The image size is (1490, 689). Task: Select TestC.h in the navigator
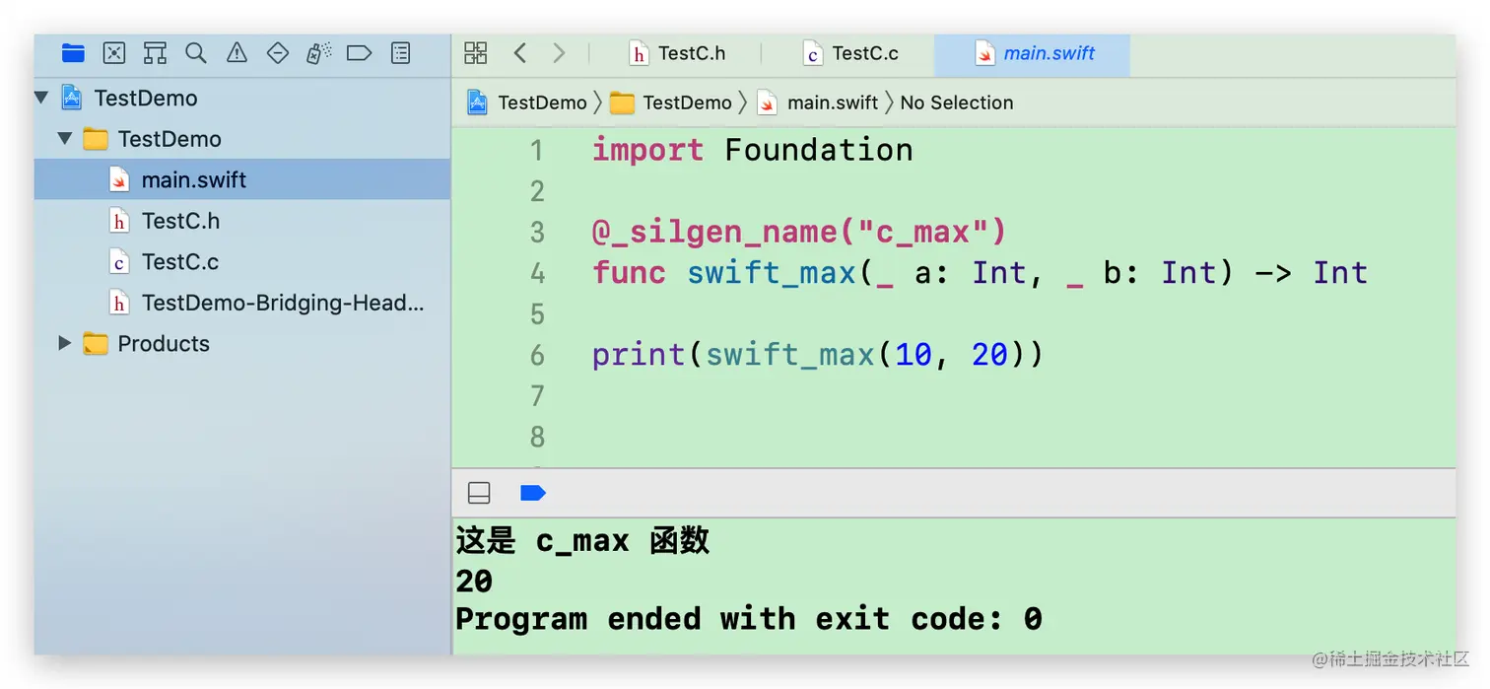242,221
